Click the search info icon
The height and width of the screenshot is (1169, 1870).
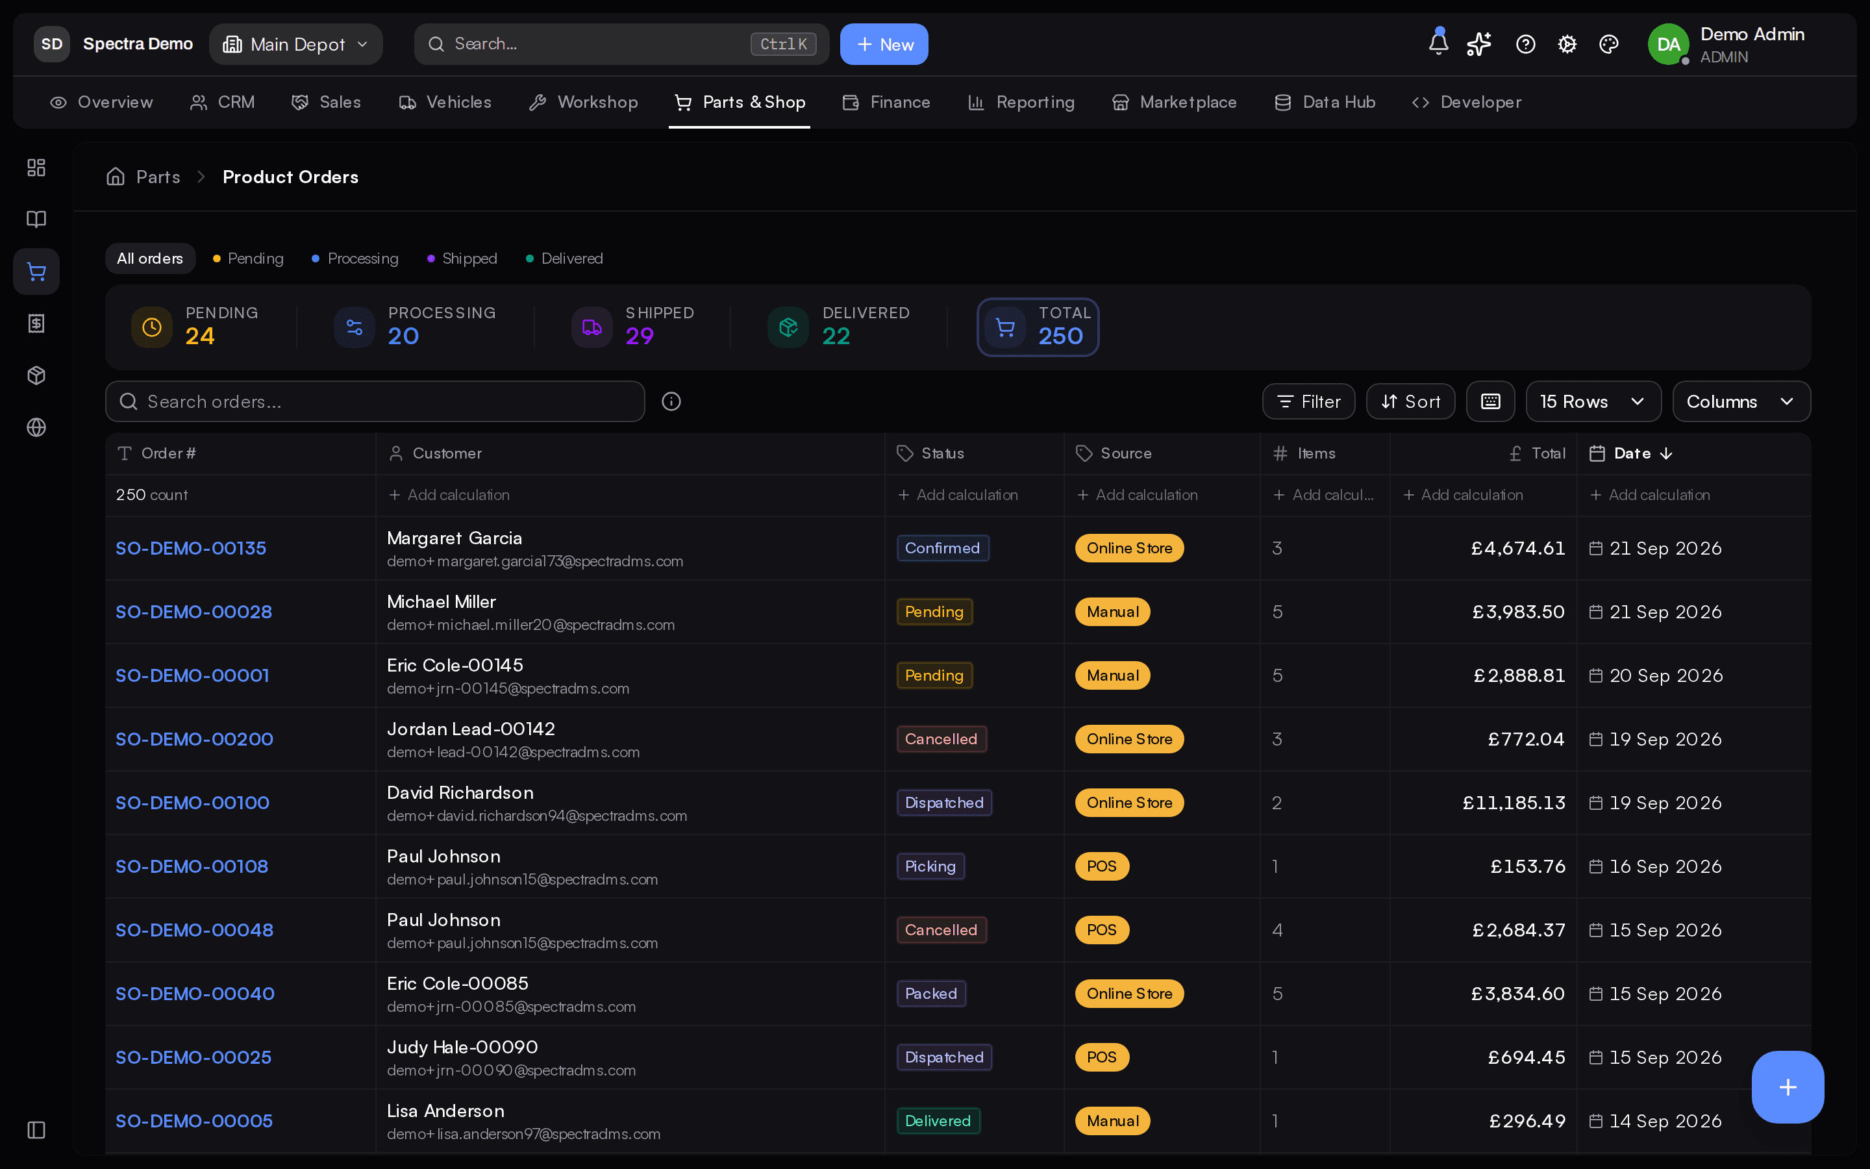[x=671, y=401]
